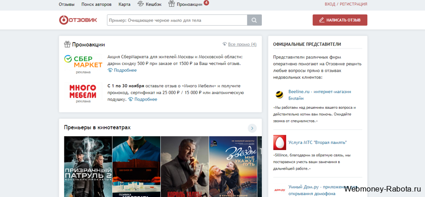The width and height of the screenshot is (425, 197).
Task: Click the Премьеры в кинотеатрах heading
Action: [97, 128]
